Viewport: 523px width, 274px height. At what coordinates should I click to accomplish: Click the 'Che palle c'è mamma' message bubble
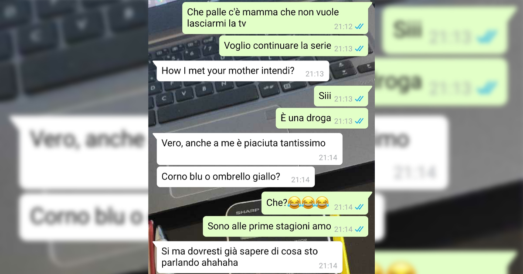click(x=275, y=18)
